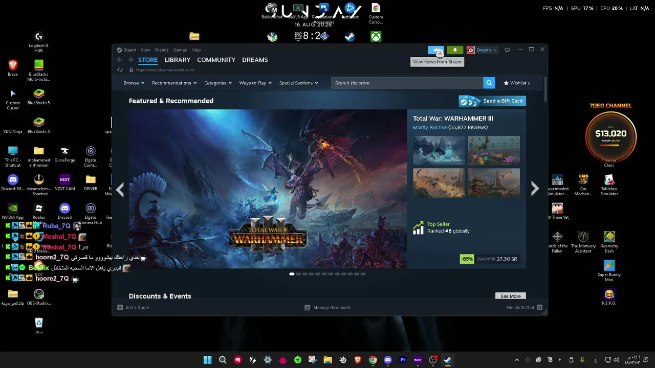This screenshot has width=655, height=368.
Task: Click the Steam store vertical scrollbar
Action: pos(545,89)
